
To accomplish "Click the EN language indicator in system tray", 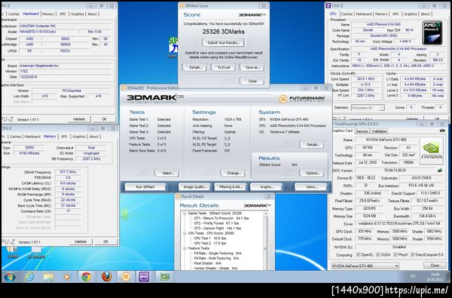I will (x=413, y=276).
